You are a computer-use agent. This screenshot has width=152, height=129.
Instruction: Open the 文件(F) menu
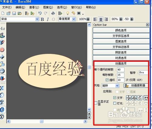tap(7, 7)
